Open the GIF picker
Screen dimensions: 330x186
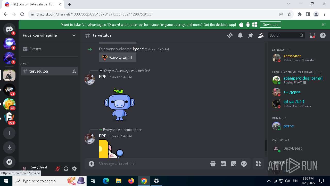point(223,164)
